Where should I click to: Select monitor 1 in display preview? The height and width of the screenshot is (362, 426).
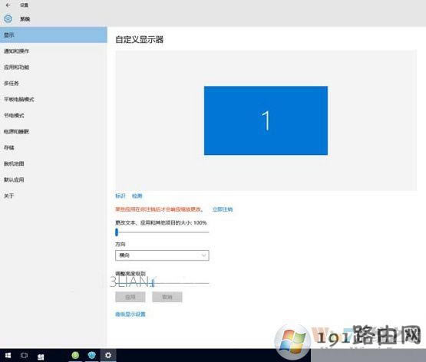coord(266,120)
